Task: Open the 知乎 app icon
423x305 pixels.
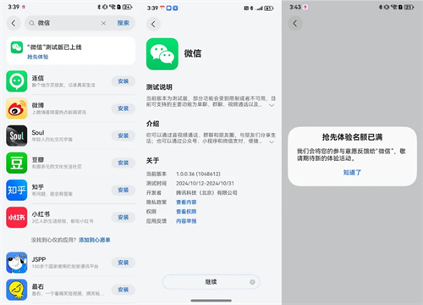Action: click(x=17, y=190)
